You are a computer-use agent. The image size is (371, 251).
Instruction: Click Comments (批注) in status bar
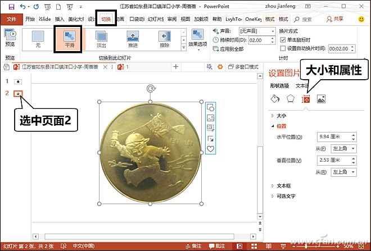(217, 246)
